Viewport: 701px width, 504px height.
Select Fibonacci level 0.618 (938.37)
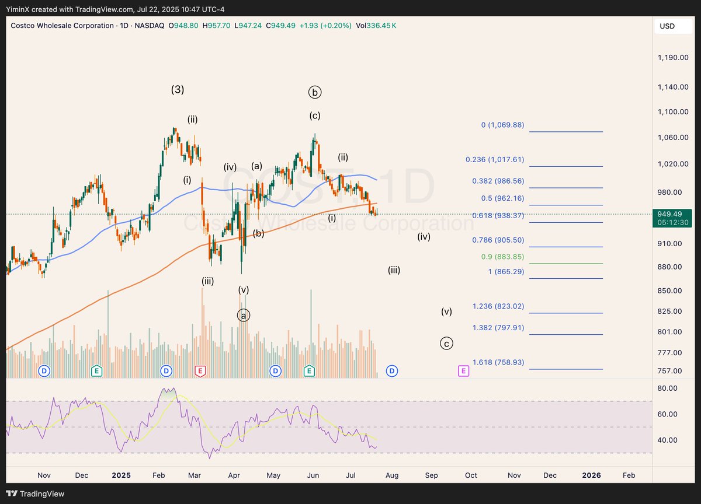pos(498,216)
